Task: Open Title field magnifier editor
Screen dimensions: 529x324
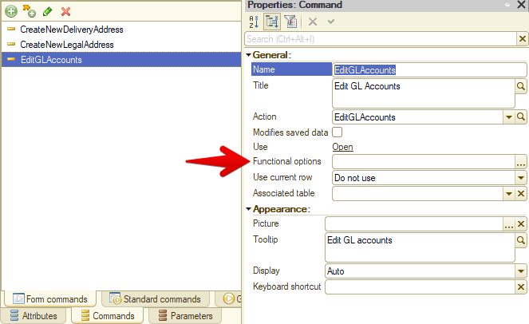Action: tap(521, 86)
